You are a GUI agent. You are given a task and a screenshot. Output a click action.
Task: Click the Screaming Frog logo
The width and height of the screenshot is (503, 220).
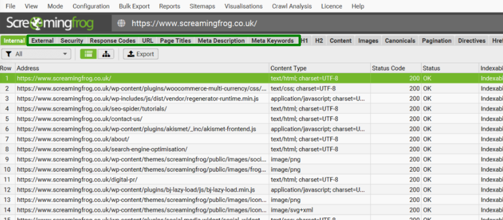click(50, 23)
